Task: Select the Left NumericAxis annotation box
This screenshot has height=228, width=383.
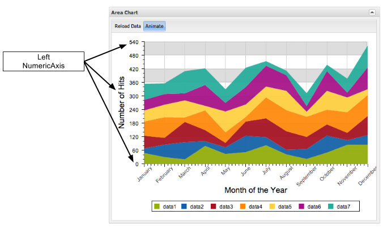Action: pos(44,62)
